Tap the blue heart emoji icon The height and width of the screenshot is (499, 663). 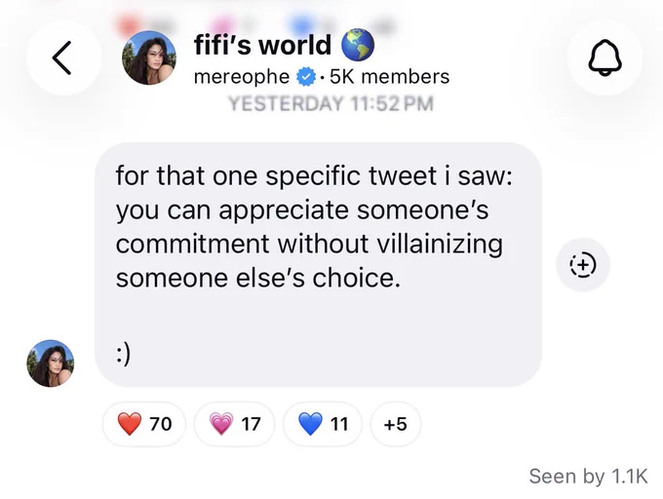coord(310,424)
